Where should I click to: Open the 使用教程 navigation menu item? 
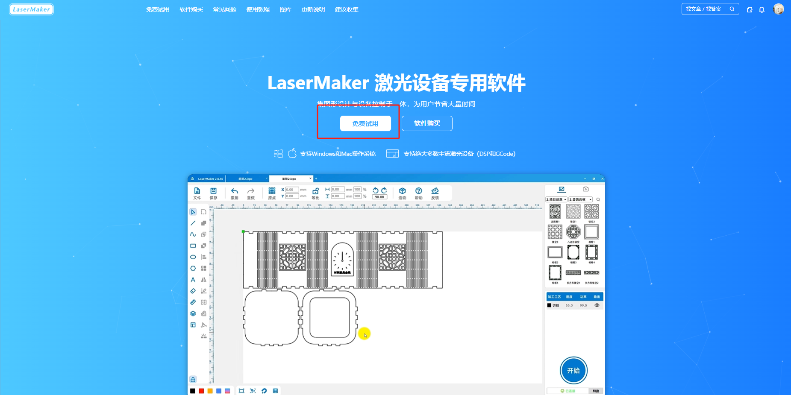point(258,9)
